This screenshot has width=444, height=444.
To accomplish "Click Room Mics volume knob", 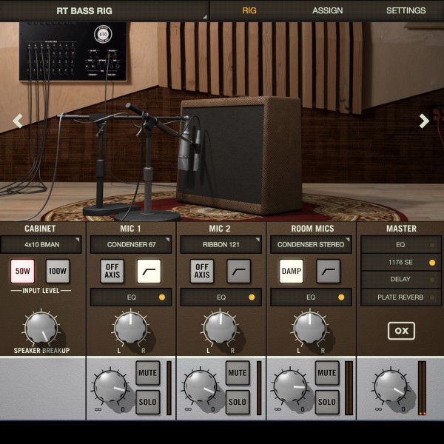I will (289, 386).
